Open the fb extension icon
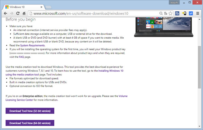The height and width of the screenshot is (130, 203). coord(177,13)
